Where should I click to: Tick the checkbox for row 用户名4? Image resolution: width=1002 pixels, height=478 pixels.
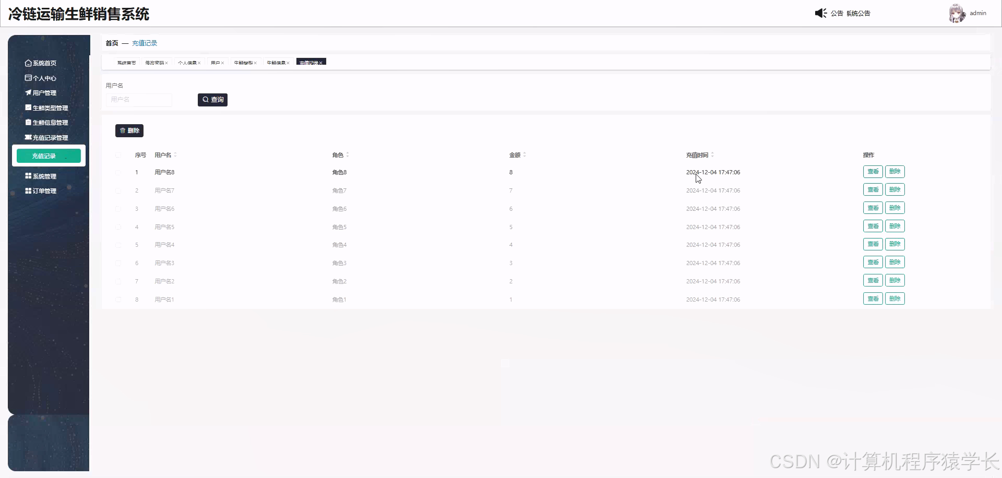tap(118, 245)
